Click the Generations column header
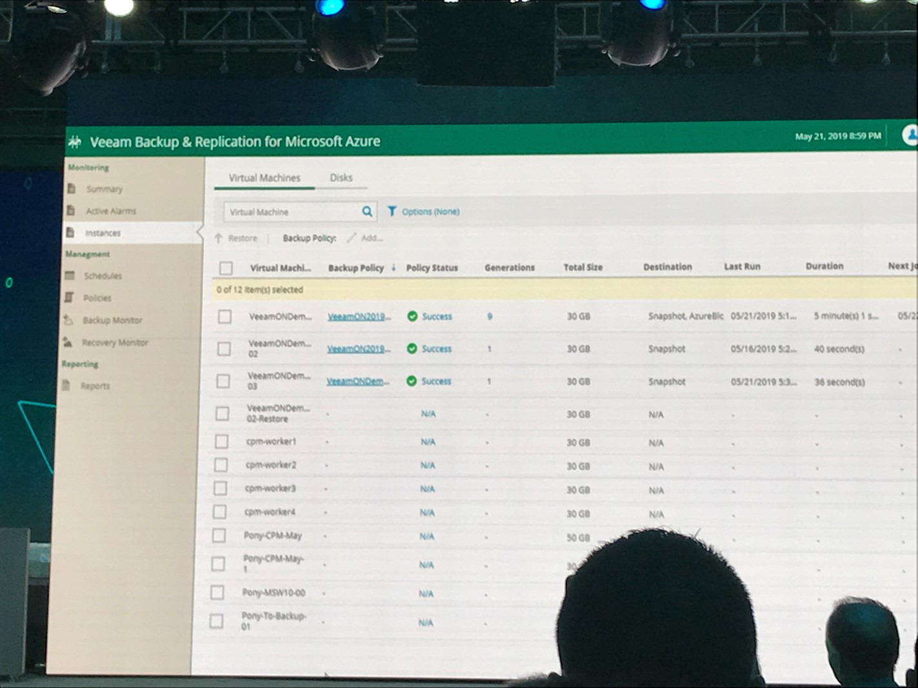This screenshot has height=688, width=918. tap(510, 268)
